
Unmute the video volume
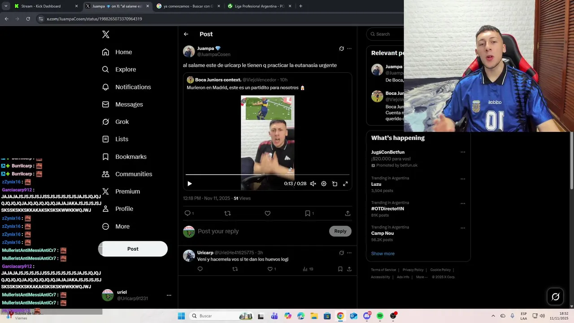(x=313, y=183)
